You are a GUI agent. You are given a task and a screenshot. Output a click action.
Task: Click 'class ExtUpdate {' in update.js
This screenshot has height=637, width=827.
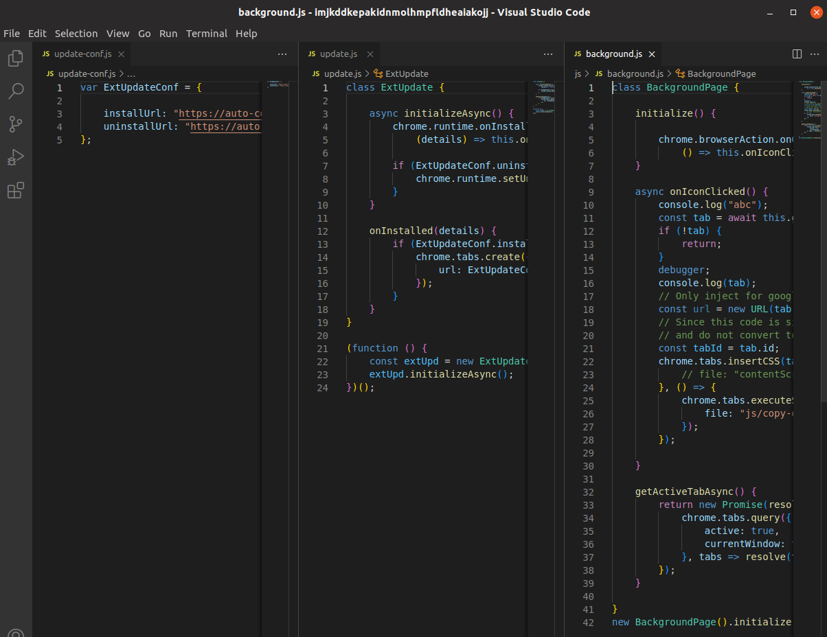(x=396, y=88)
